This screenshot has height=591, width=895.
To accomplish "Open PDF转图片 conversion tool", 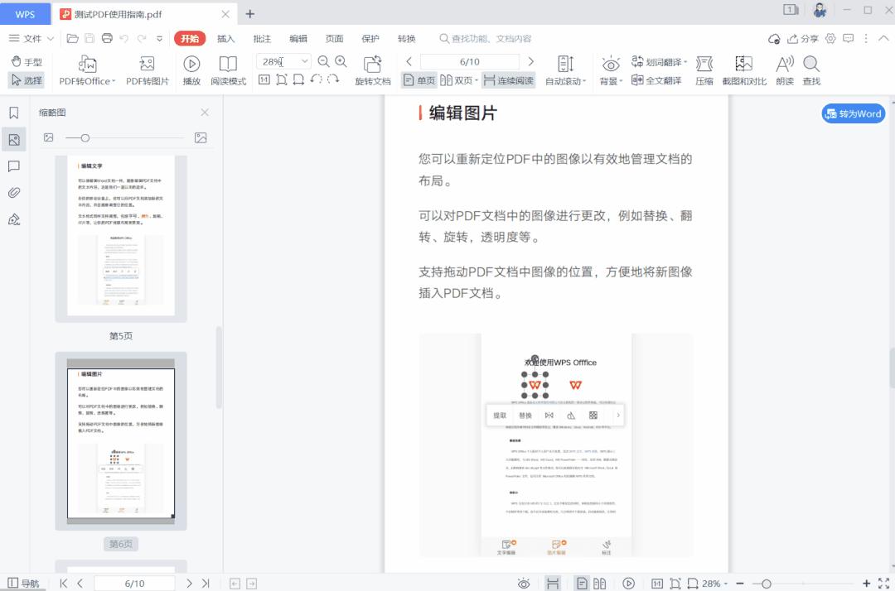I will coord(148,70).
